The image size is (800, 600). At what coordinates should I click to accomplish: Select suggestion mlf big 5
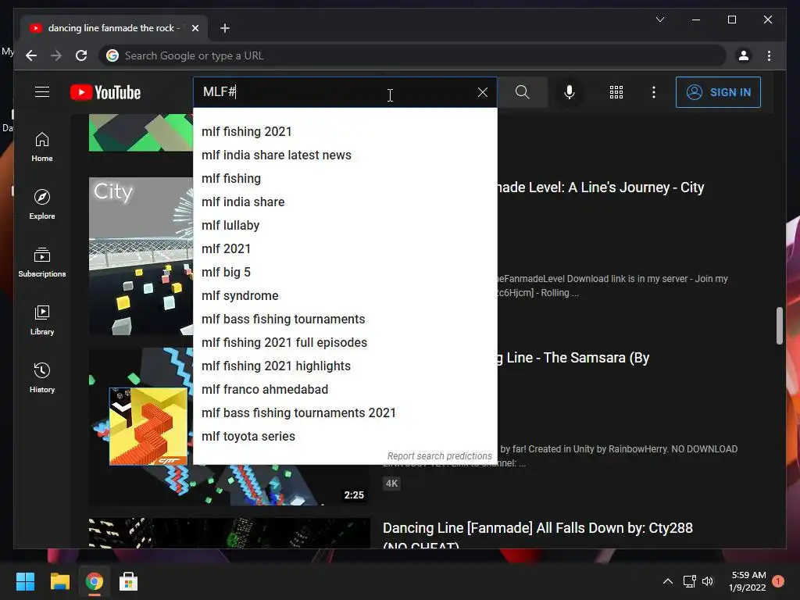point(345,273)
